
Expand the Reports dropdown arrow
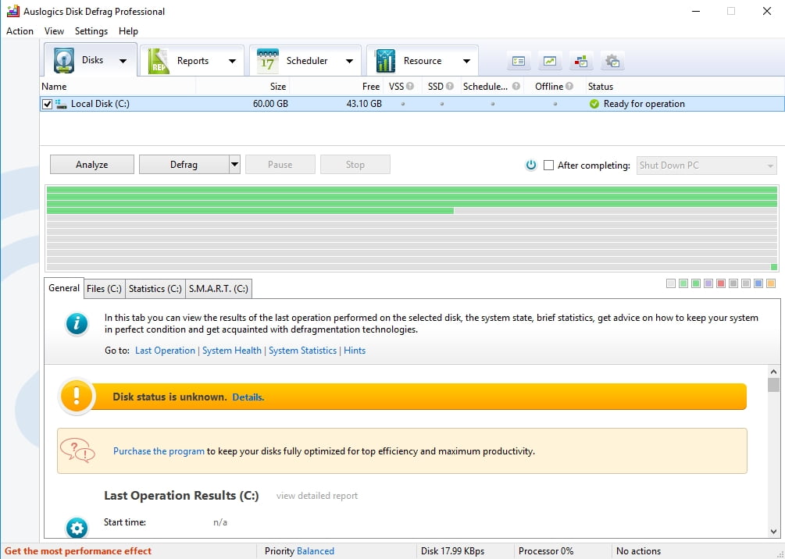(232, 62)
